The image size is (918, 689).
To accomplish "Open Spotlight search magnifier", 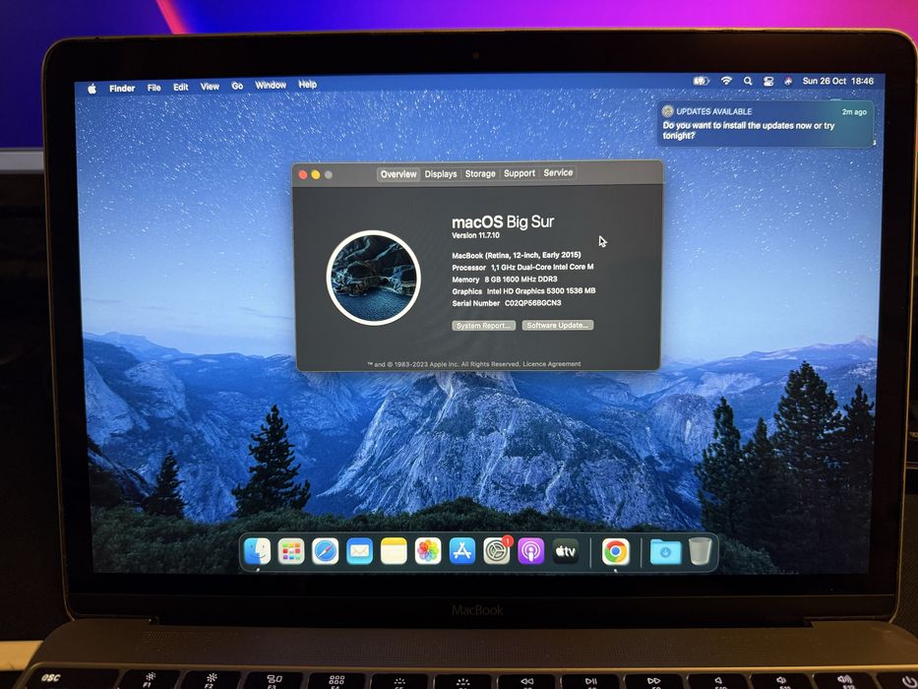I will pyautogui.click(x=748, y=81).
